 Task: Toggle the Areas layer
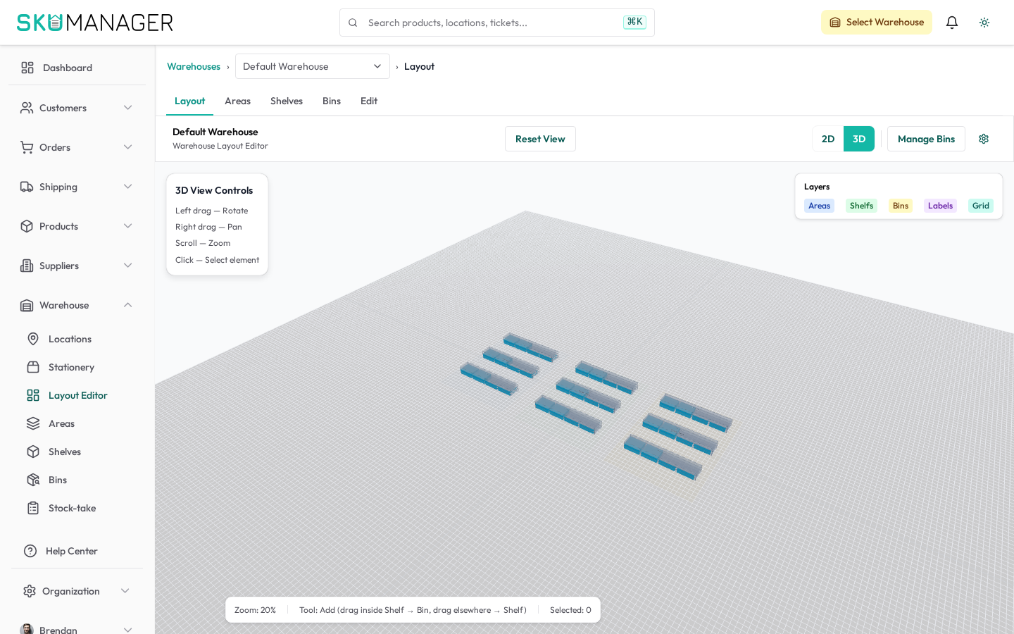819,206
